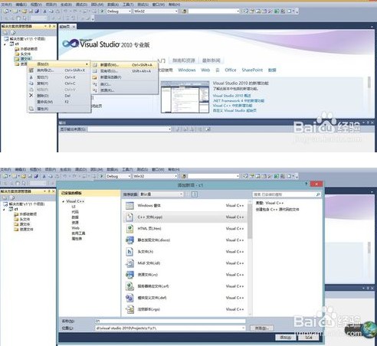Open the Location path dropdown in the dialog
377x346 pixels.
coord(243,328)
